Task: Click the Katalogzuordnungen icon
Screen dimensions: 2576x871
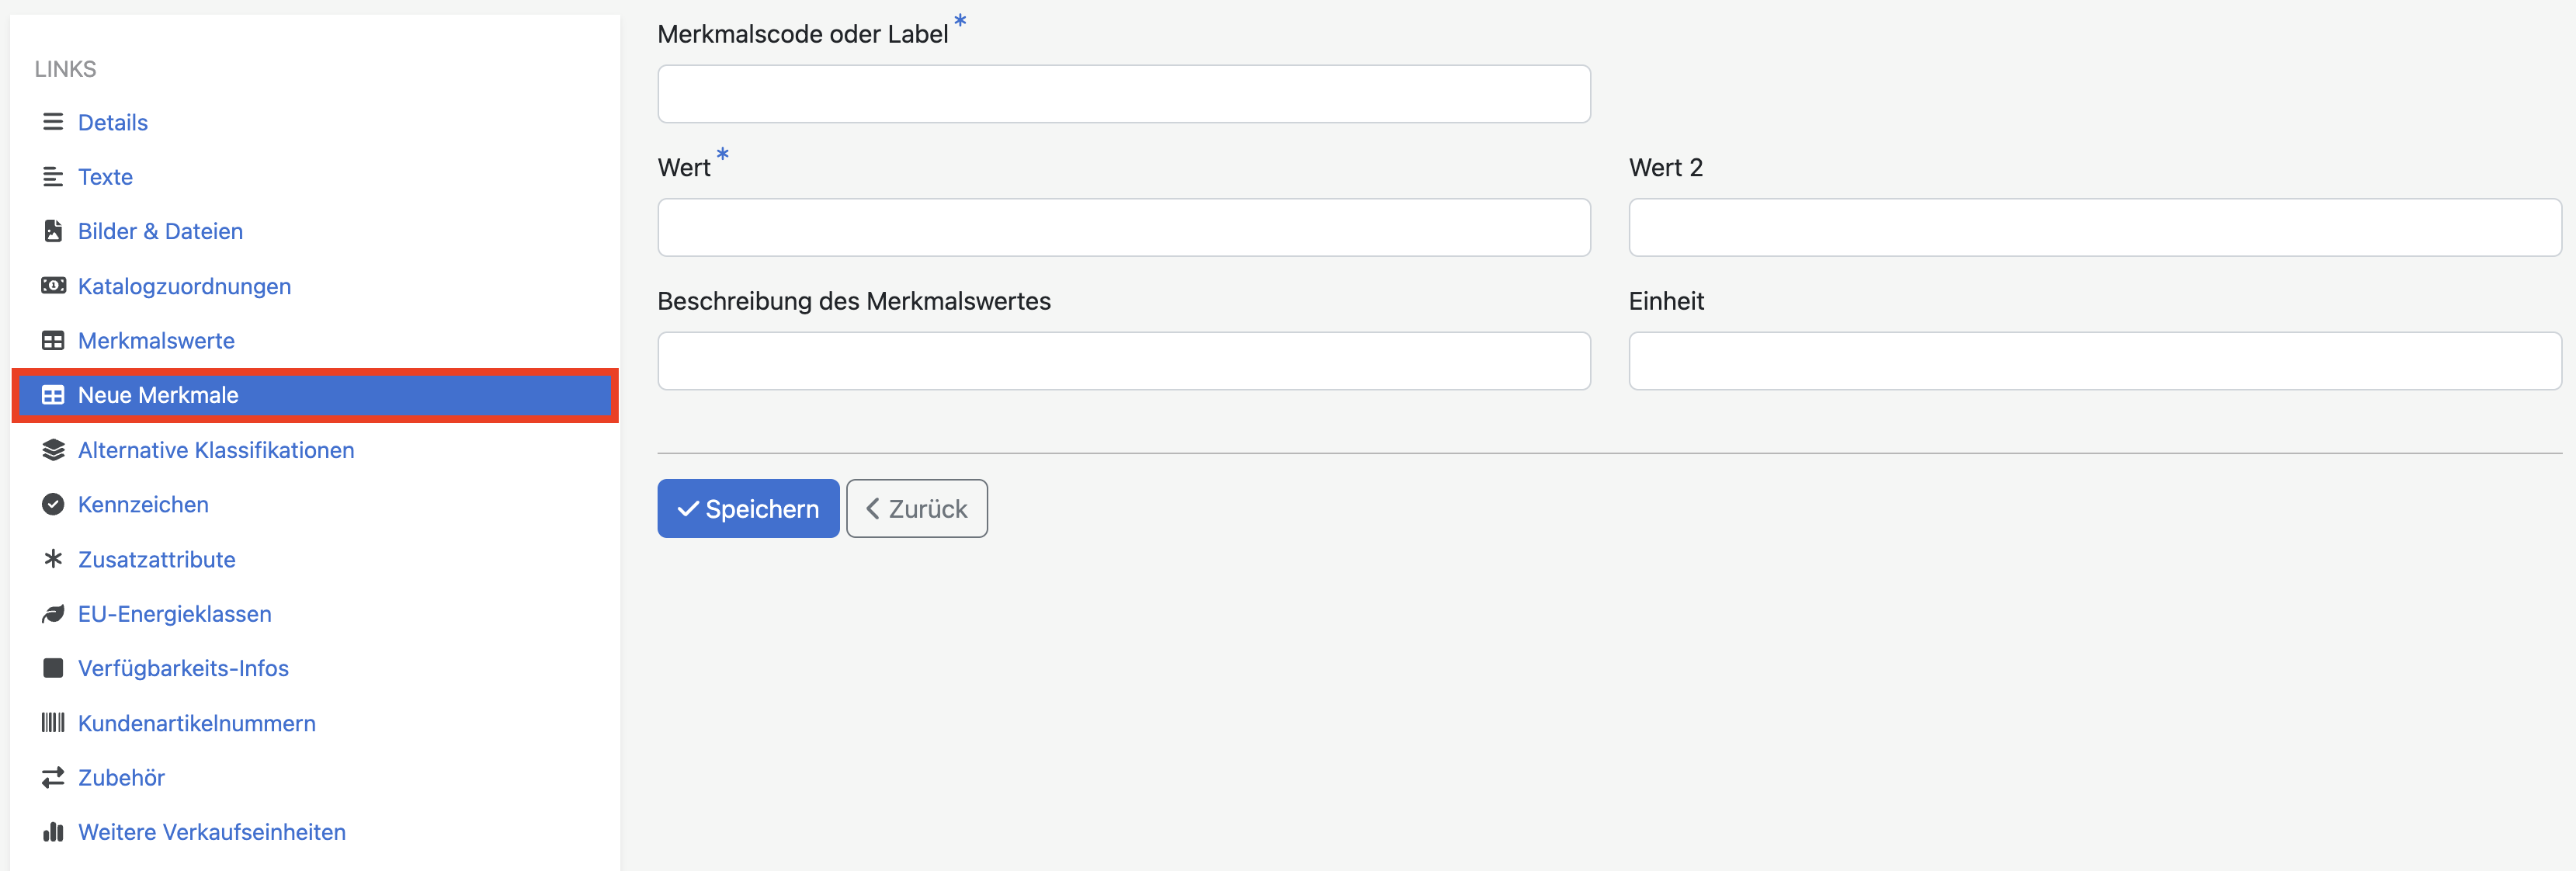Action: coord(53,286)
